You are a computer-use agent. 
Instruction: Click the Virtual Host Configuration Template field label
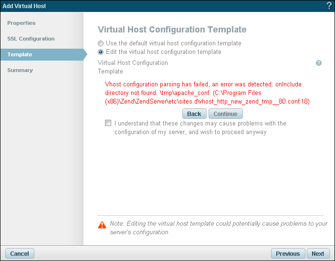tap(133, 67)
